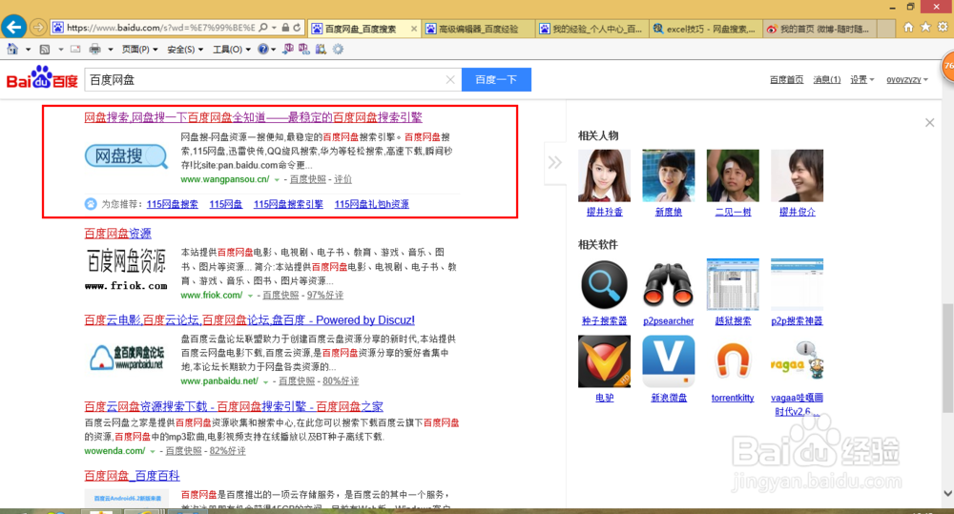Open the 设置 dropdown on Baidu
Viewport: 954px width, 514px height.
[x=862, y=80]
